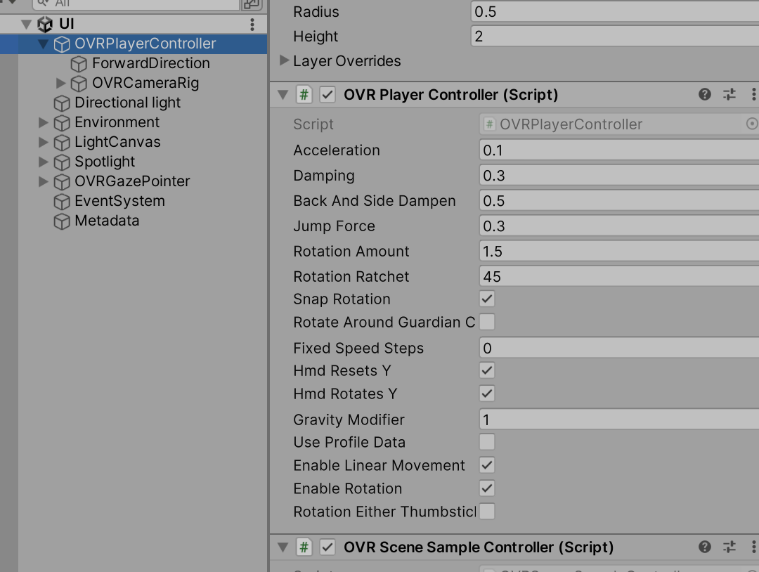This screenshot has height=572, width=759.
Task: Open presets for OVR Scene Sample Controller
Action: 729,547
